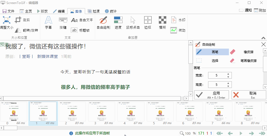Select frame 2 thumbnail
This screenshot has width=267, height=136.
[x=72, y=113]
